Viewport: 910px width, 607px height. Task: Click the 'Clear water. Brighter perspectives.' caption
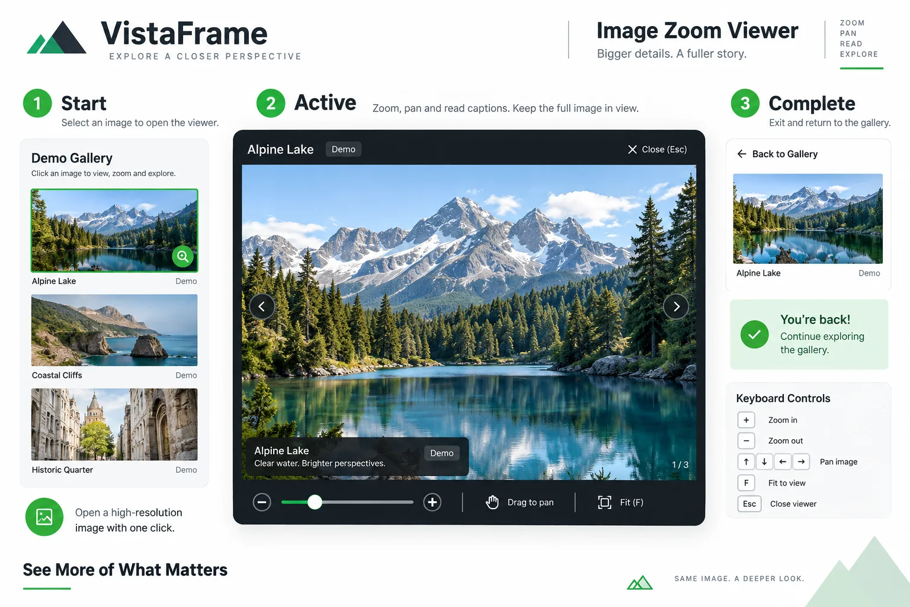[x=320, y=464]
